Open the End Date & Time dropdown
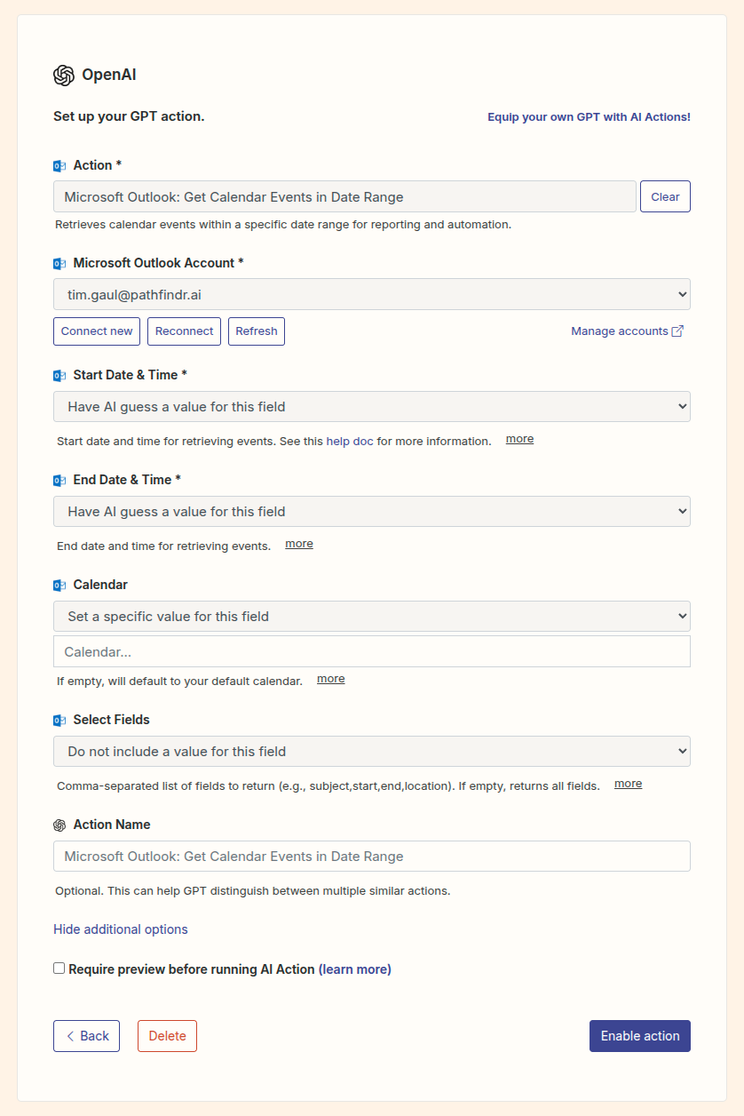Screen dimensions: 744x1116 [371, 511]
